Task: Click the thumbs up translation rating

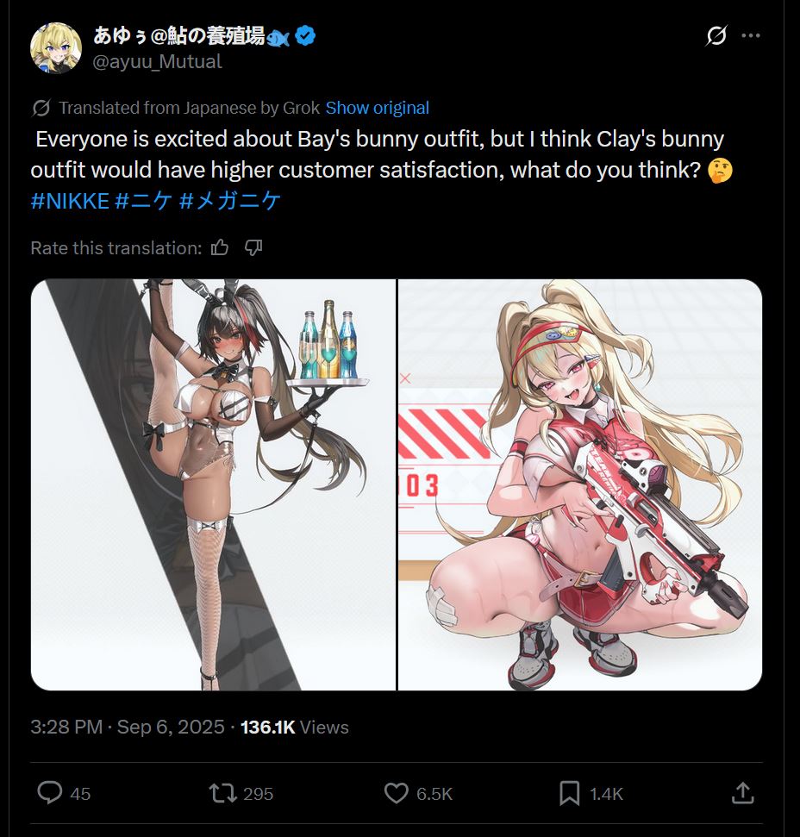Action: [x=219, y=247]
